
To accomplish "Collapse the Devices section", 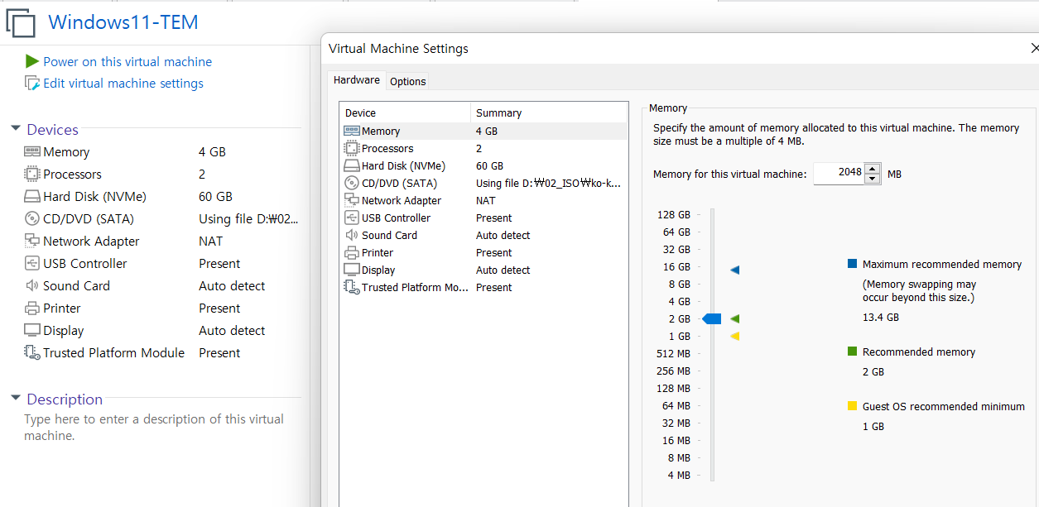I will coord(15,129).
